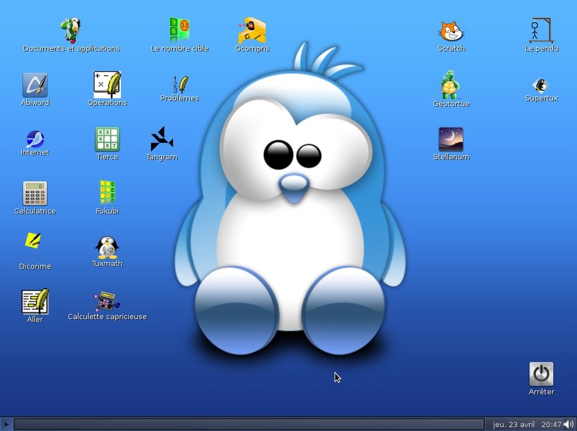Open Le nombre cible activity
Screen dimensions: 577x431
point(180,29)
